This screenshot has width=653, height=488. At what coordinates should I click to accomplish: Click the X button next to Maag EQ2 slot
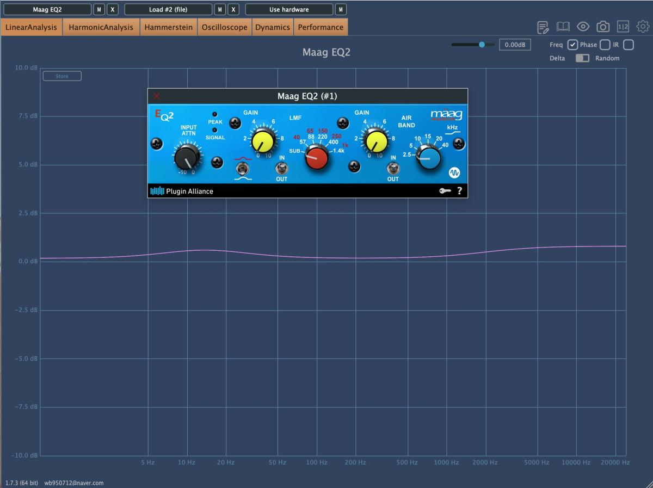pos(112,9)
